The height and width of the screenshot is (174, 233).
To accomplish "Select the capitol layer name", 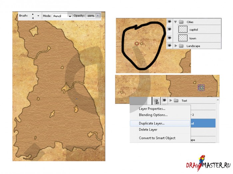I will coord(194,29).
